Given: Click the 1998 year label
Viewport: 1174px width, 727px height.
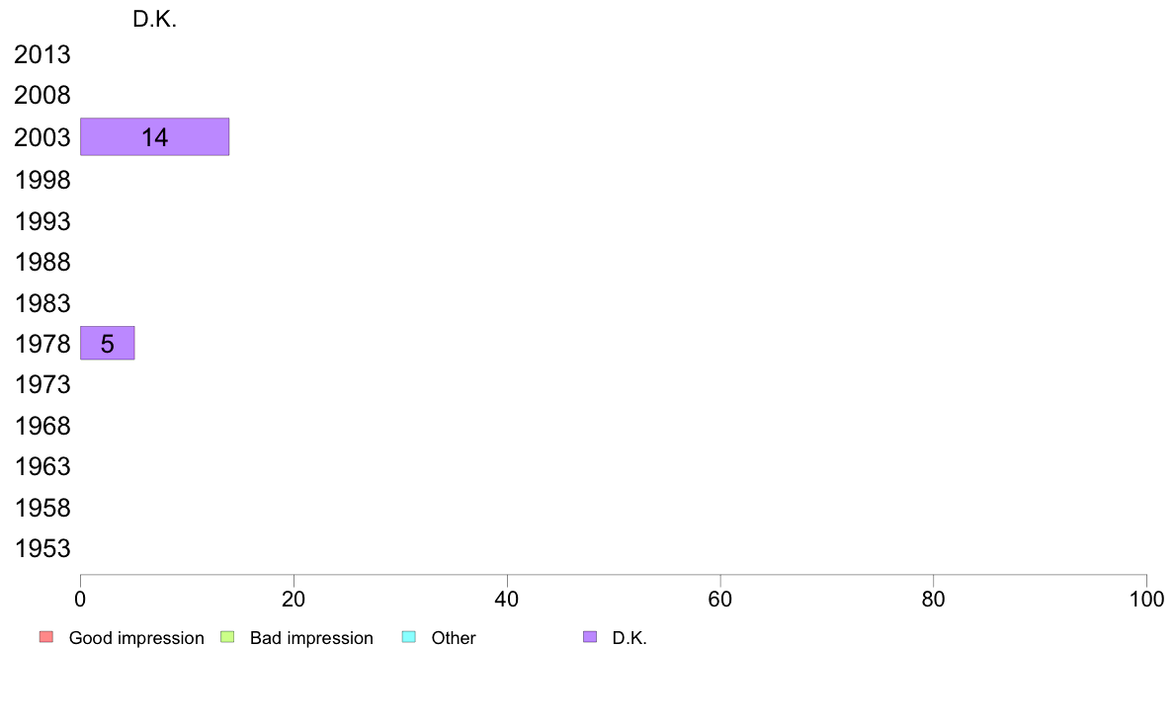Looking at the screenshot, I should (42, 181).
